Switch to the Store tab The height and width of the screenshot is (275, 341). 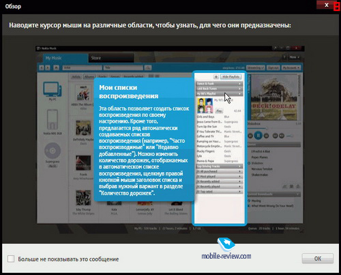point(111,58)
